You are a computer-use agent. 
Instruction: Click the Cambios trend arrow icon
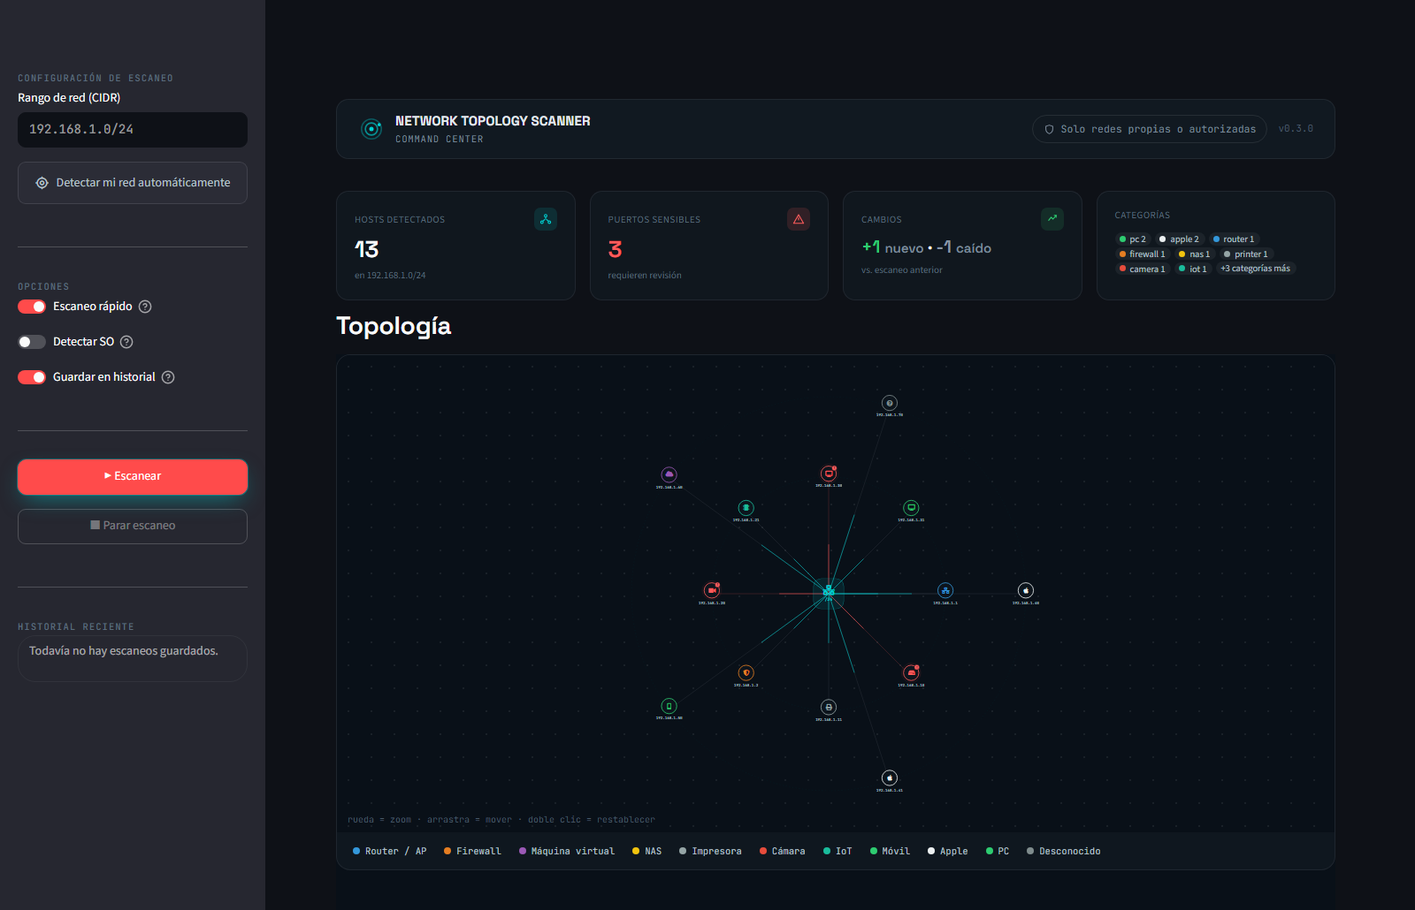tap(1052, 219)
